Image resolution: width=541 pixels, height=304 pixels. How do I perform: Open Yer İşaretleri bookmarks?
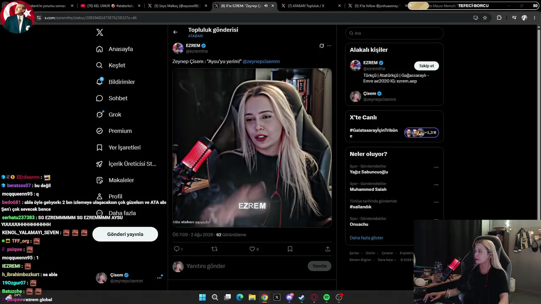tap(118, 147)
